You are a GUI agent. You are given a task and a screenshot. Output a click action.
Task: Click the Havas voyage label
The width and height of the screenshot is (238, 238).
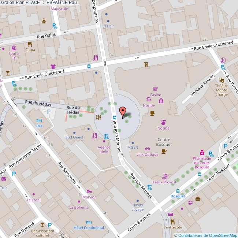click(x=138, y=207)
